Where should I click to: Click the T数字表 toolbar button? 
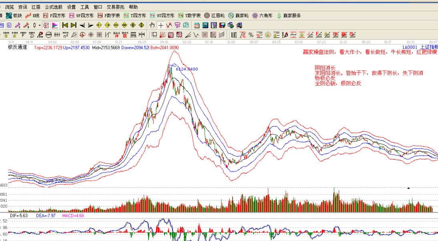click(x=189, y=16)
